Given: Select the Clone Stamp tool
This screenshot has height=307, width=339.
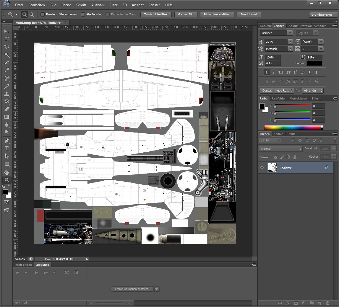Looking at the screenshot, I should tap(7, 94).
